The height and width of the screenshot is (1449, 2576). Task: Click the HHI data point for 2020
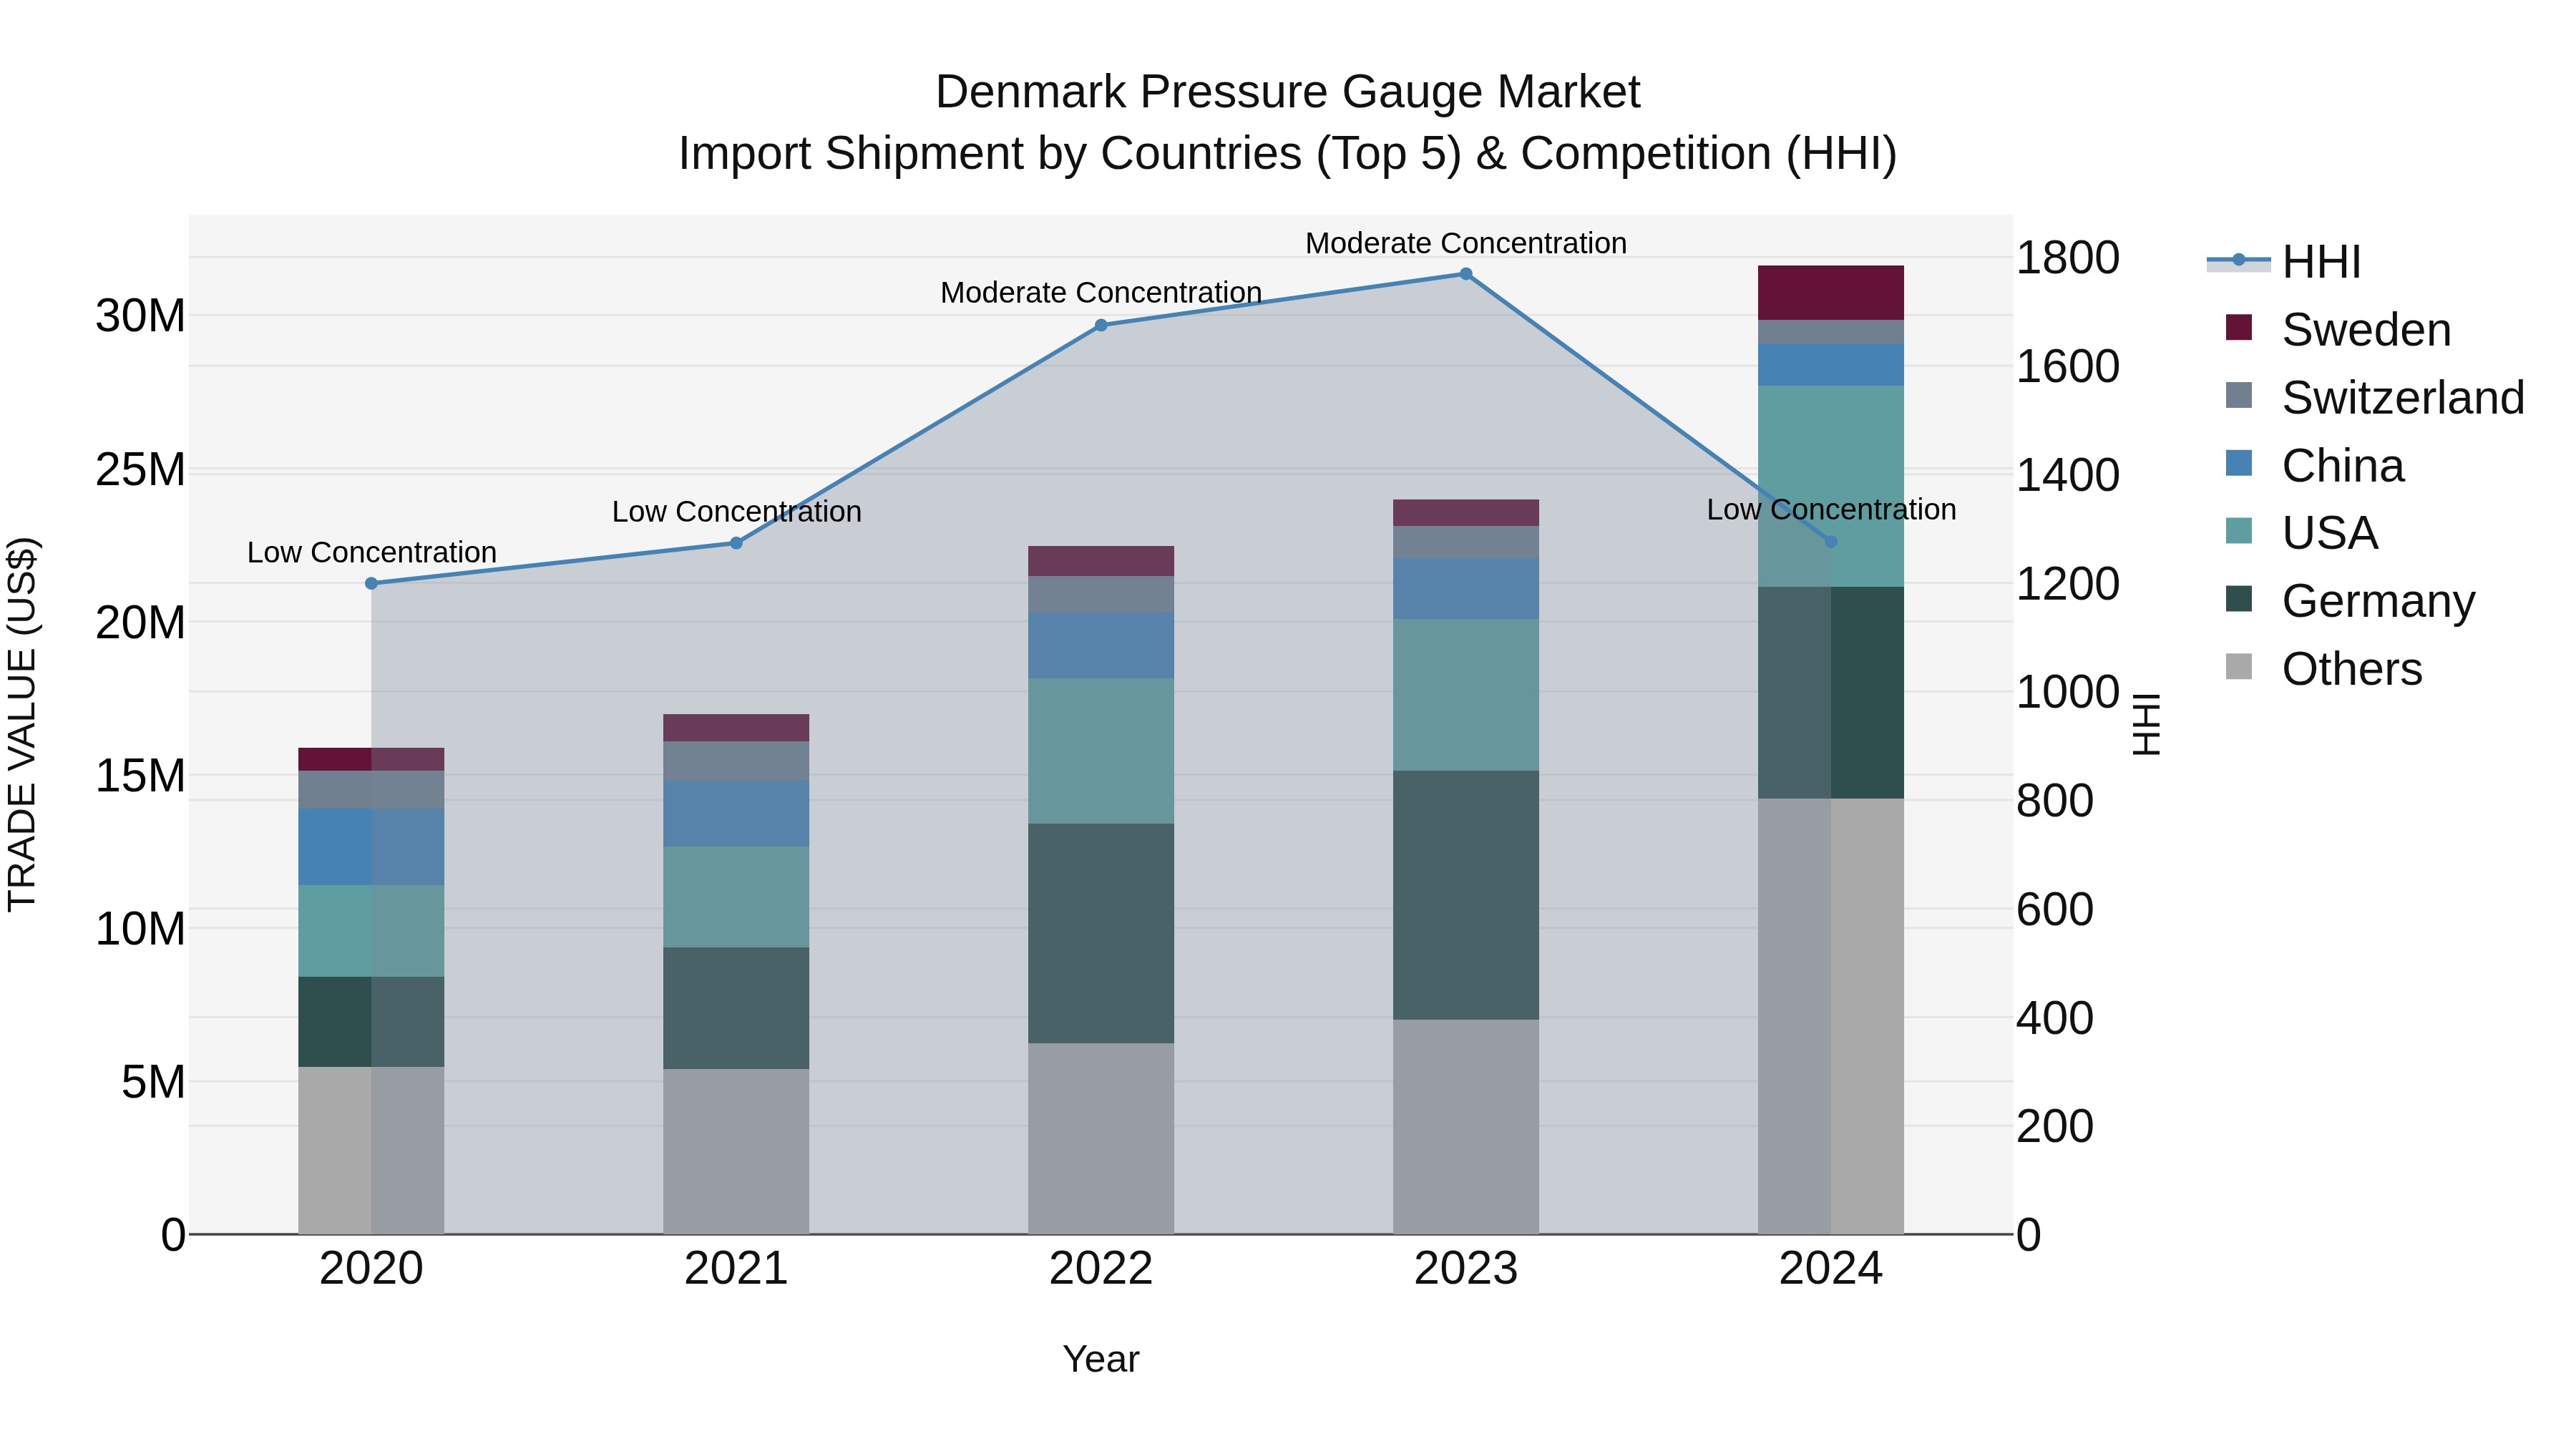tap(371, 583)
